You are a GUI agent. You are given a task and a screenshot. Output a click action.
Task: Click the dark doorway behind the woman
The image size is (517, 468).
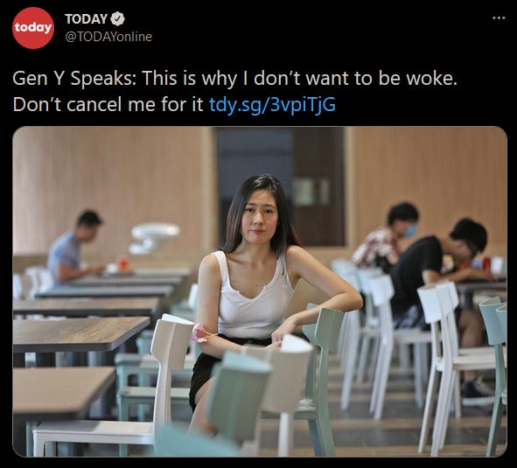(280, 186)
